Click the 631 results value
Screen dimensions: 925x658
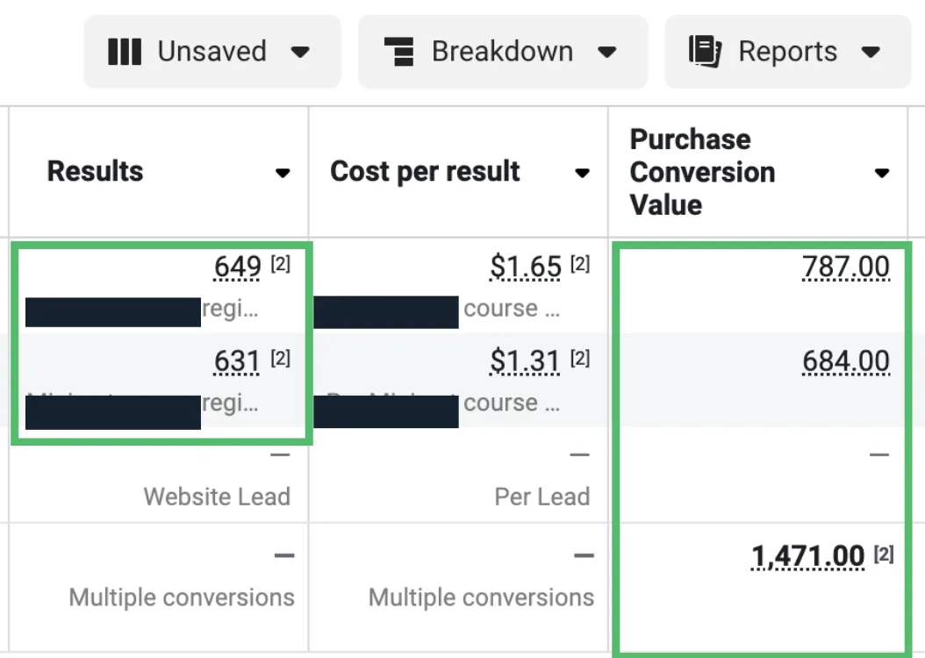(x=237, y=361)
